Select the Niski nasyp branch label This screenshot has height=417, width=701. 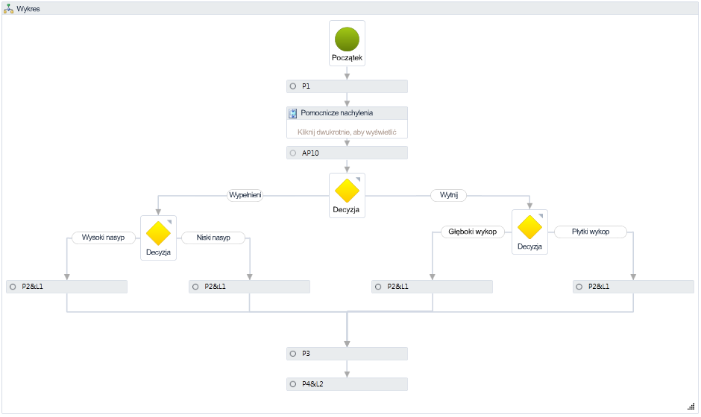(x=213, y=238)
